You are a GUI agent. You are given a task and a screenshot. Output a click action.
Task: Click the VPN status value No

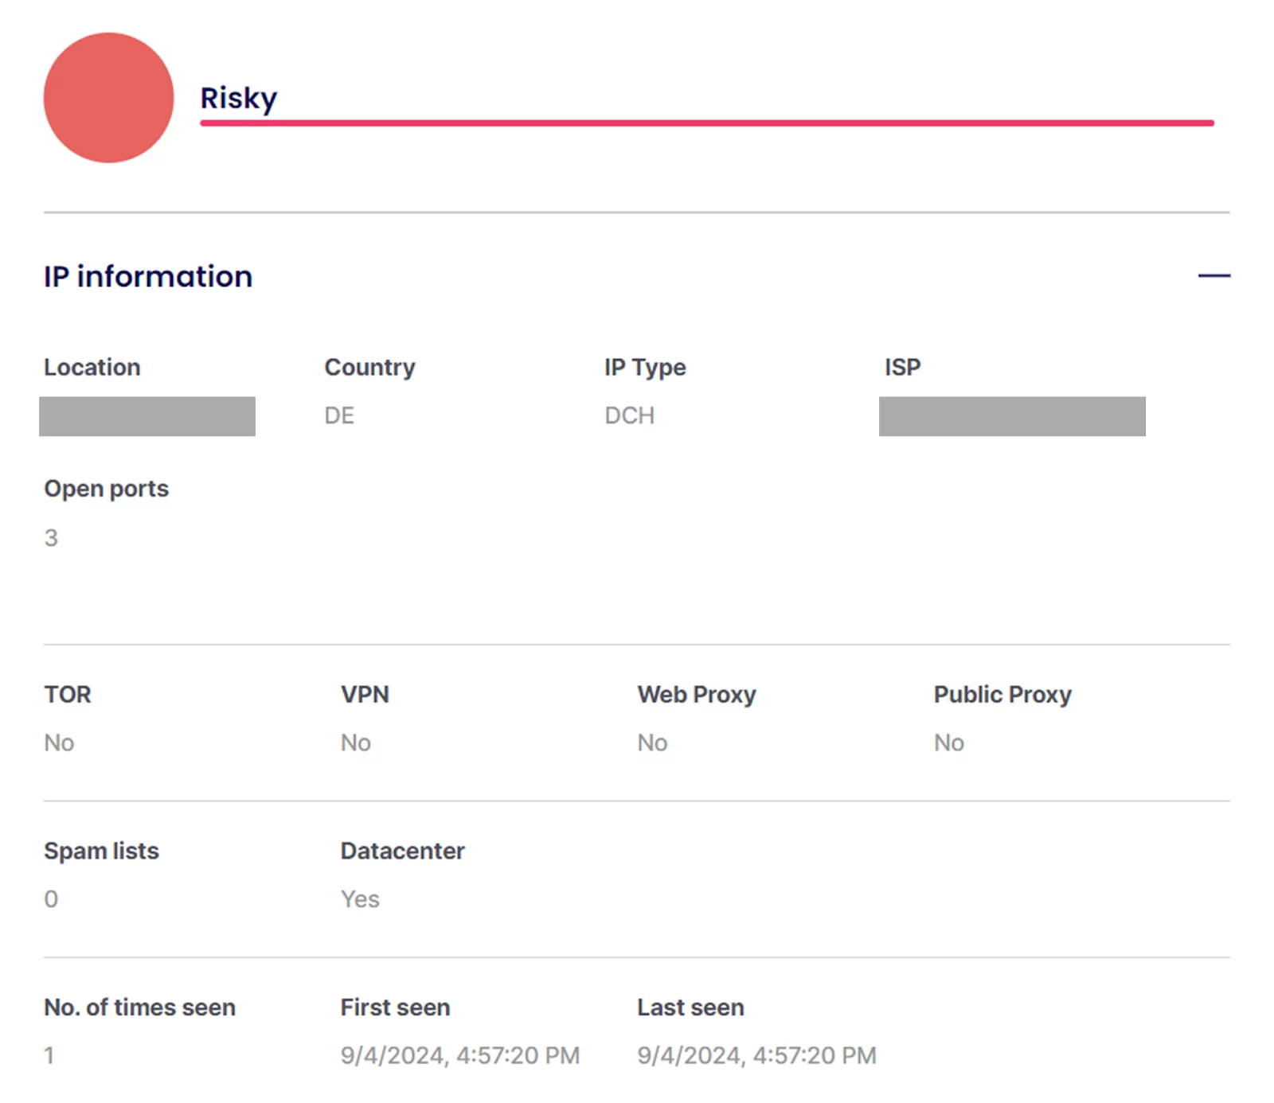pyautogui.click(x=355, y=742)
